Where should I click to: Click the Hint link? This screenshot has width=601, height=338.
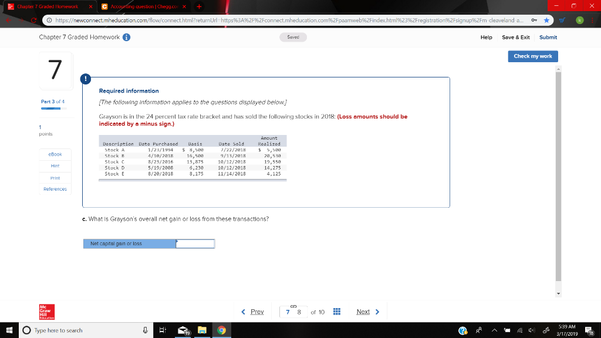coord(54,166)
